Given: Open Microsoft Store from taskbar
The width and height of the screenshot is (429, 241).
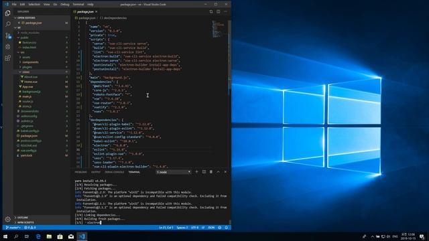Looking at the screenshot, I should point(60,236).
